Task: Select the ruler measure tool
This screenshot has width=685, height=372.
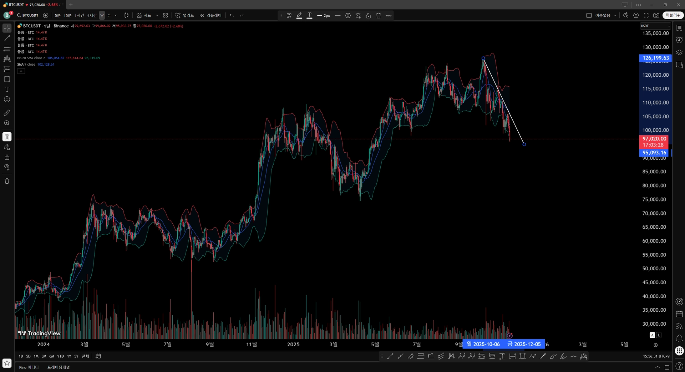Action: (x=7, y=113)
